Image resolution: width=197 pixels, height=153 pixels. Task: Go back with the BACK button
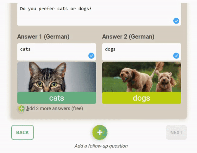coord(22,132)
